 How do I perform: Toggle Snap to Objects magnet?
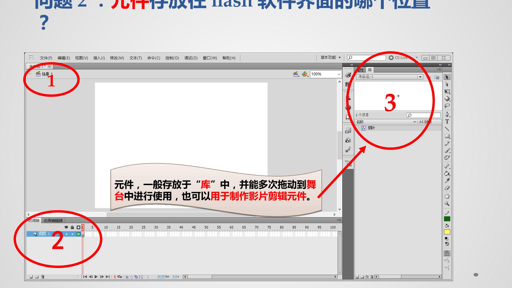(447, 253)
